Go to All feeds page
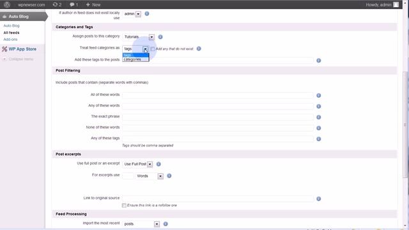 [12, 33]
